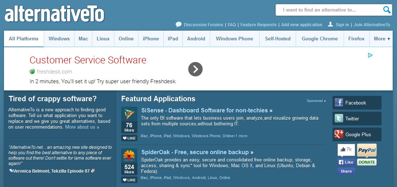
Task: Open the Sponsored dropdown
Action: point(316,101)
